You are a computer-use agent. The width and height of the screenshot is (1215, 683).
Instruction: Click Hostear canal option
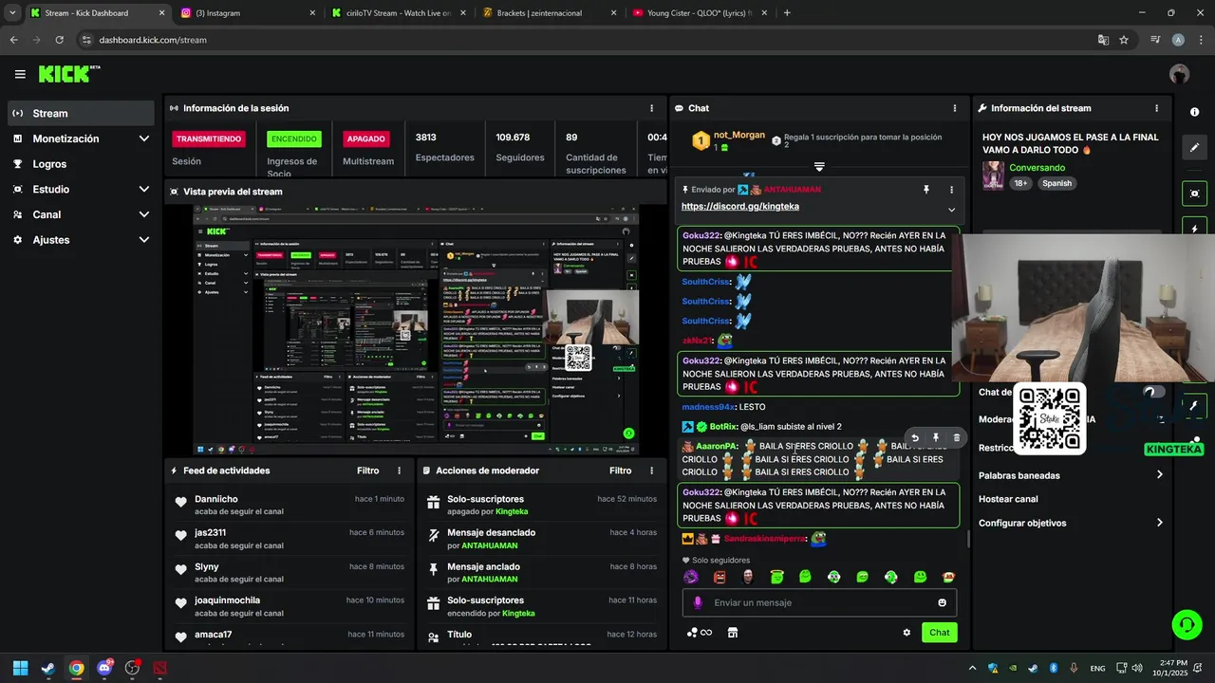(1008, 499)
